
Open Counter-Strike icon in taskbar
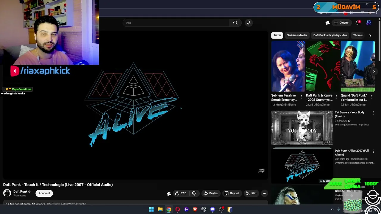pyautogui.click(x=230, y=209)
